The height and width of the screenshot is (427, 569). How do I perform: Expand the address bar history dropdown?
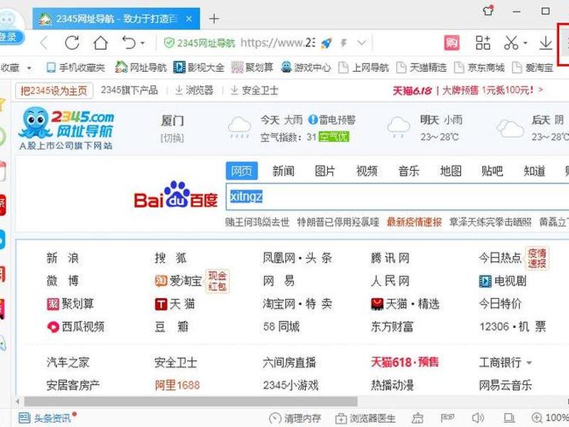coord(362,43)
